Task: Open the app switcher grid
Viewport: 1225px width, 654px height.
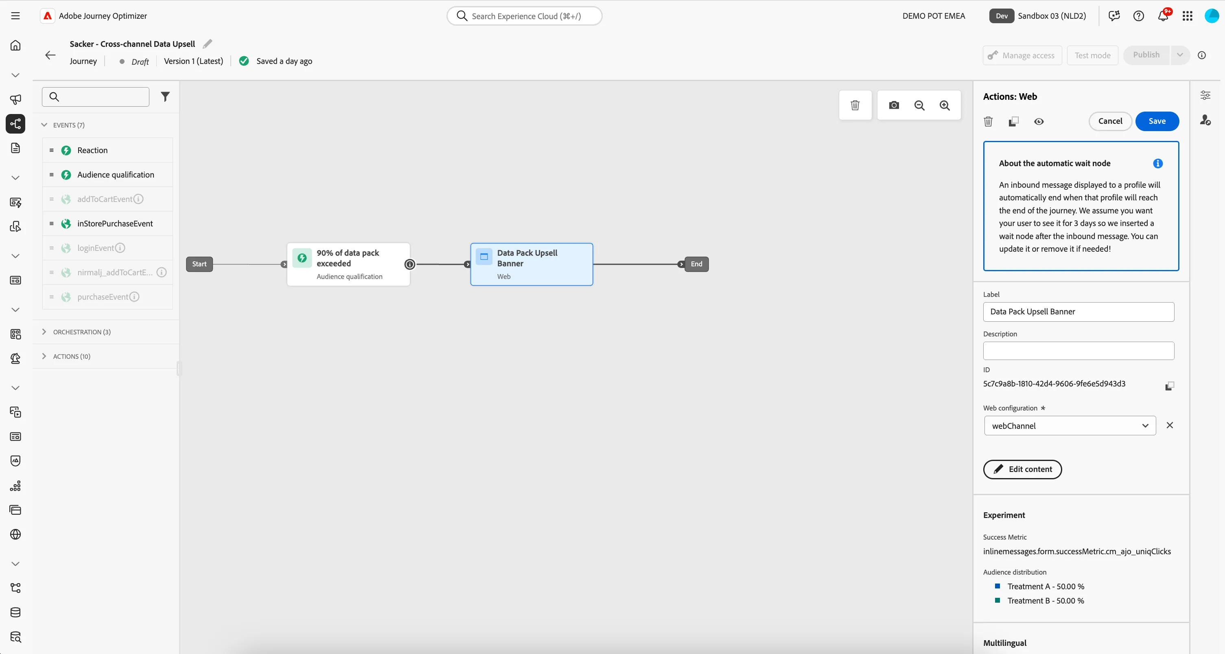Action: (x=1187, y=16)
